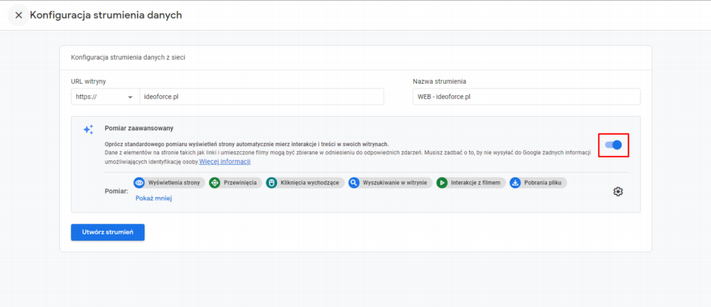Click the Konfiguracja strumienia danych page title

point(106,15)
